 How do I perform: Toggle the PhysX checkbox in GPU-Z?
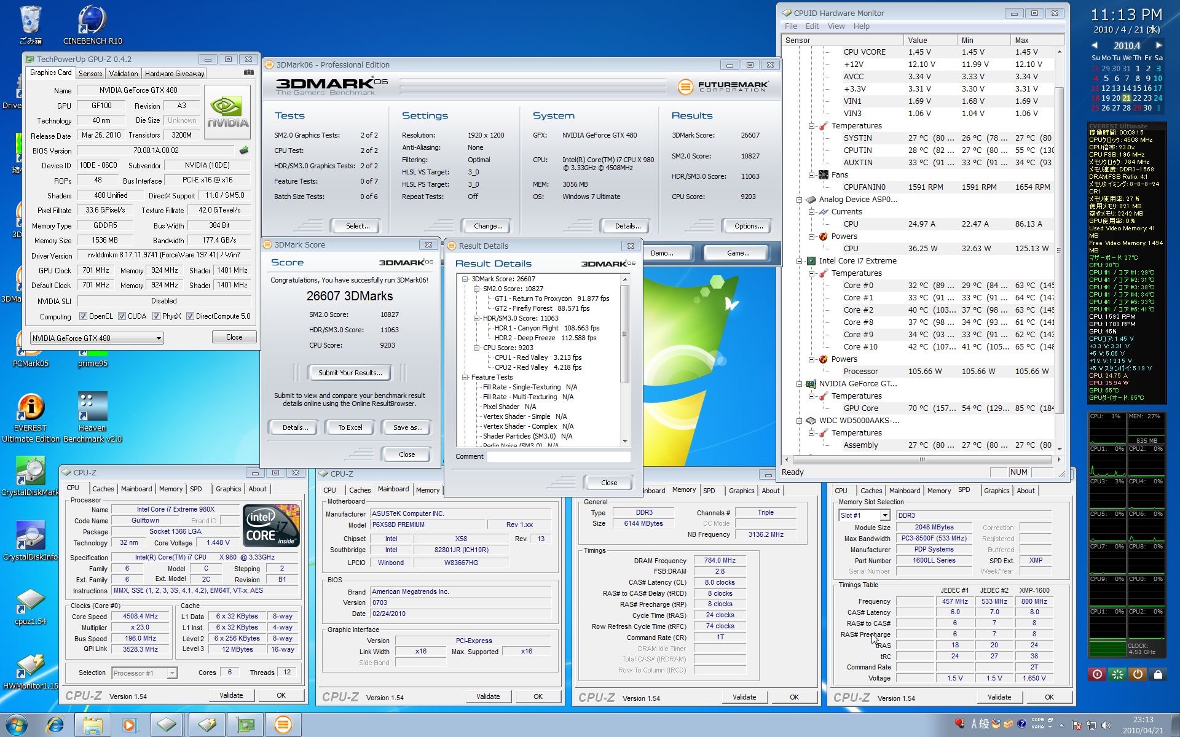click(157, 316)
